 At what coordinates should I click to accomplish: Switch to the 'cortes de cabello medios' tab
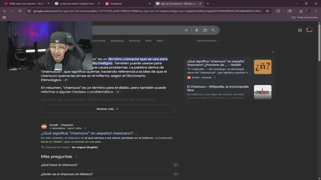[x=77, y=3]
